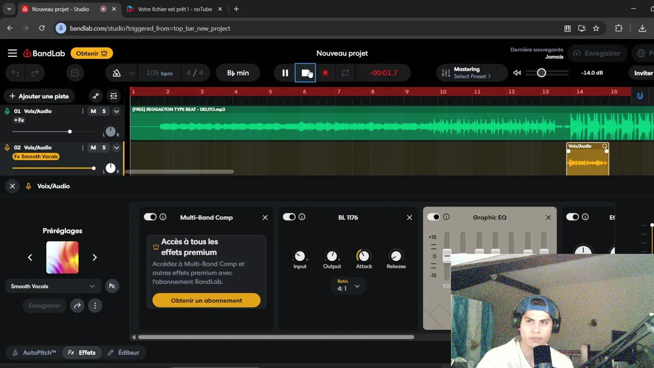Click Obtenir premium button
Screen dimensions: 654x368
coord(91,53)
